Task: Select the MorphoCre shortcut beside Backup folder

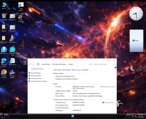Action: [x=12, y=28]
